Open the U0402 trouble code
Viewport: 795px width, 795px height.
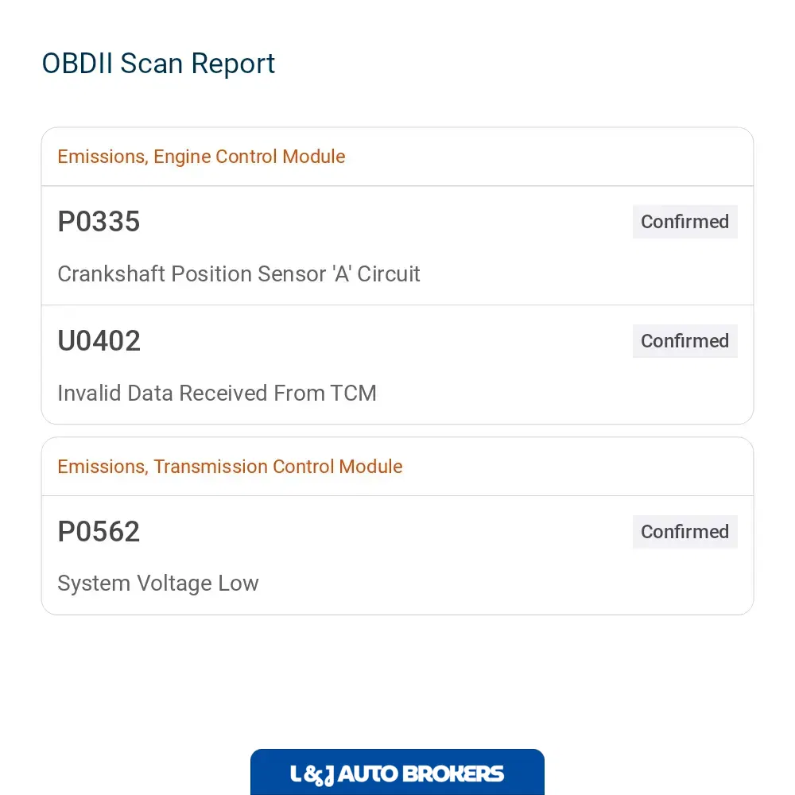tap(99, 341)
